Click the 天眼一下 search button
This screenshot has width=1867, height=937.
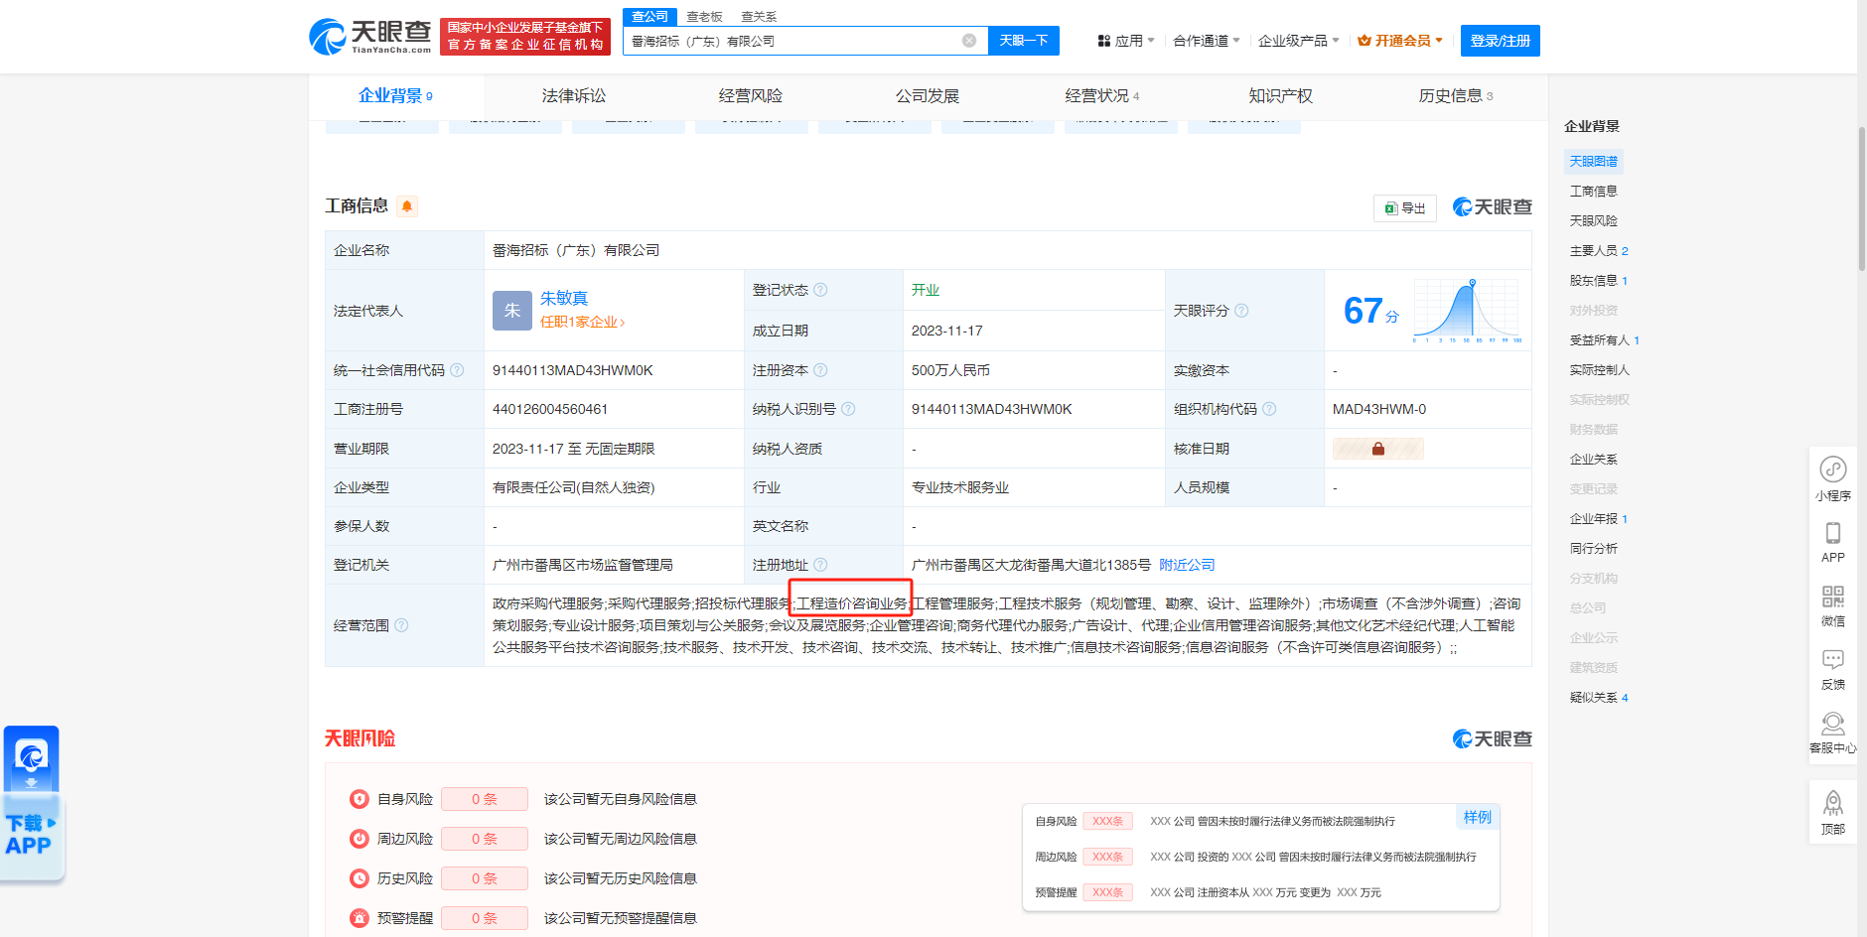pos(1024,41)
